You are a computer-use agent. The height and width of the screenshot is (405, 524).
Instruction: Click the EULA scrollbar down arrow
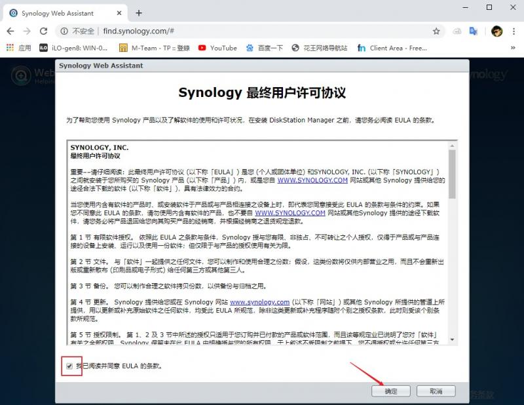452,339
